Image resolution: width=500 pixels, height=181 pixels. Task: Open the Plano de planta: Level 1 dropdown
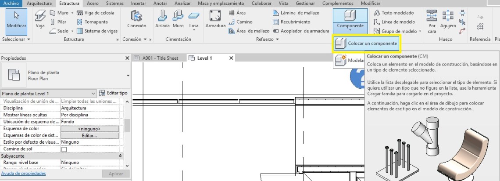[93, 94]
